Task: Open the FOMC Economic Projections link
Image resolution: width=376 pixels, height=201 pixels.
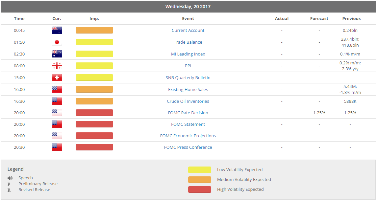Action: point(188,136)
